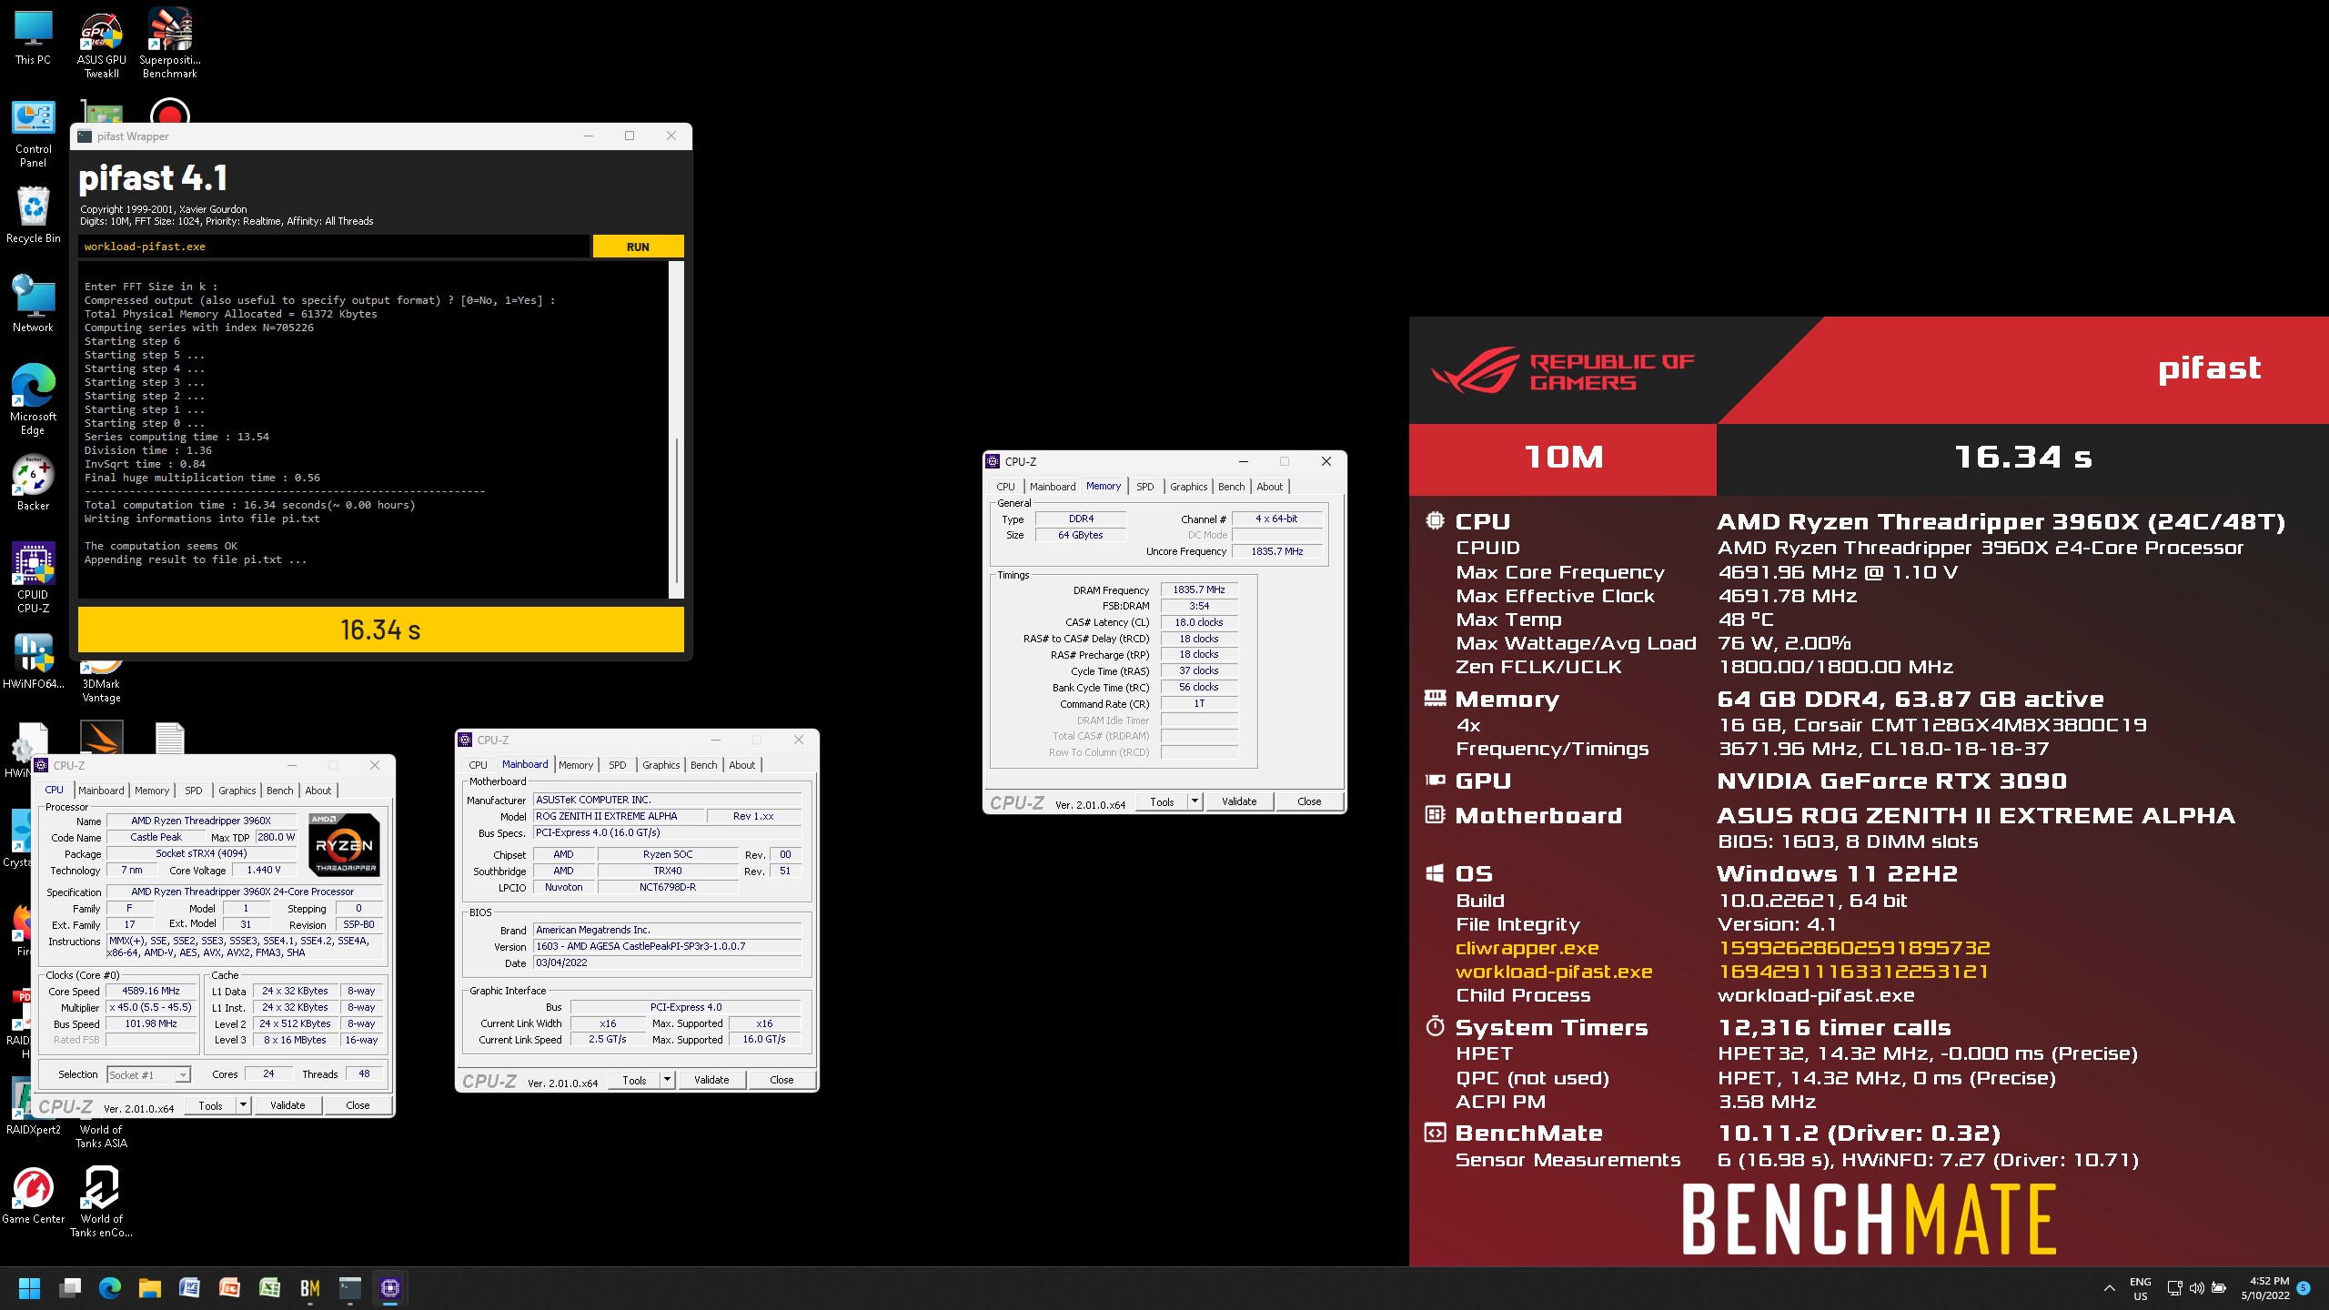
Task: Open network status tray icon
Action: pos(2174,1288)
